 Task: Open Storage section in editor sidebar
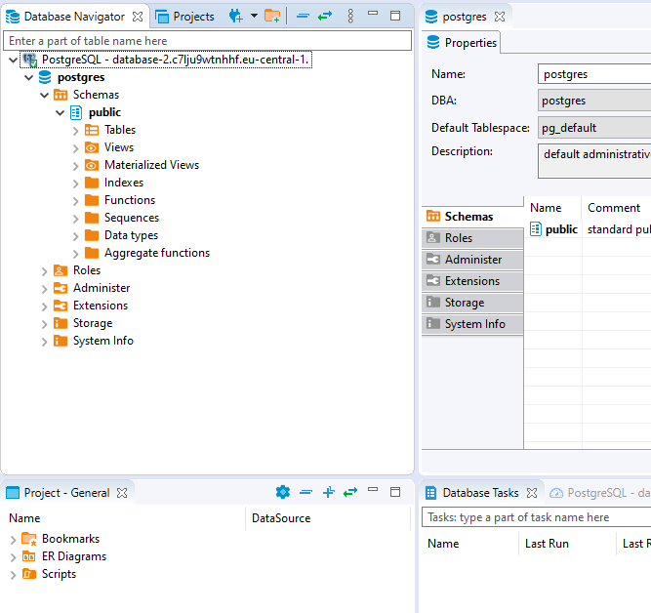point(472,303)
